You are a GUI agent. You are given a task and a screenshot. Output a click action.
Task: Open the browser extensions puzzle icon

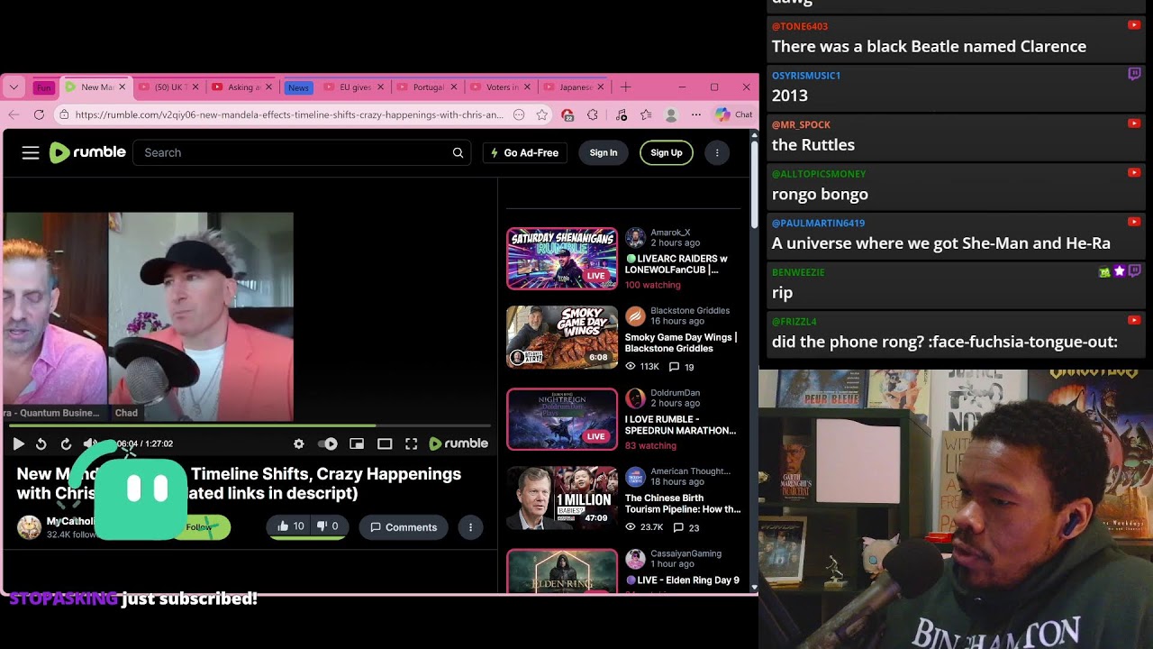tap(592, 114)
